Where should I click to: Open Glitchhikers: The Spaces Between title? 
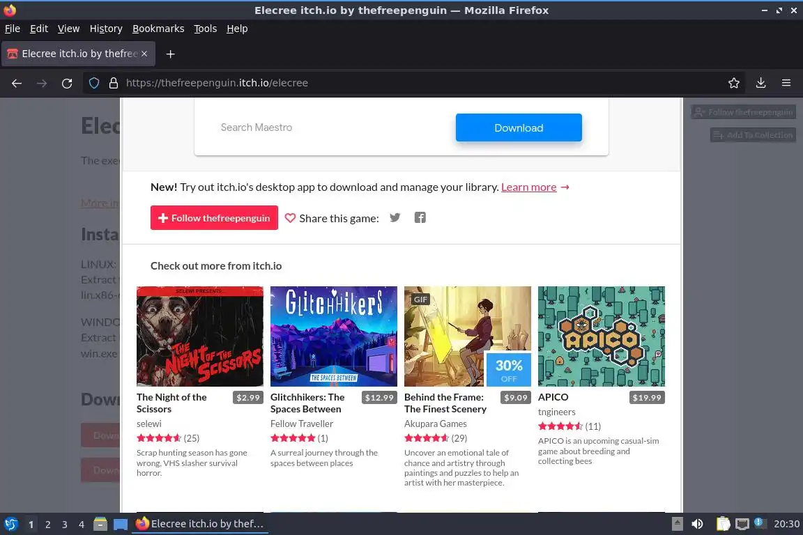click(x=307, y=403)
